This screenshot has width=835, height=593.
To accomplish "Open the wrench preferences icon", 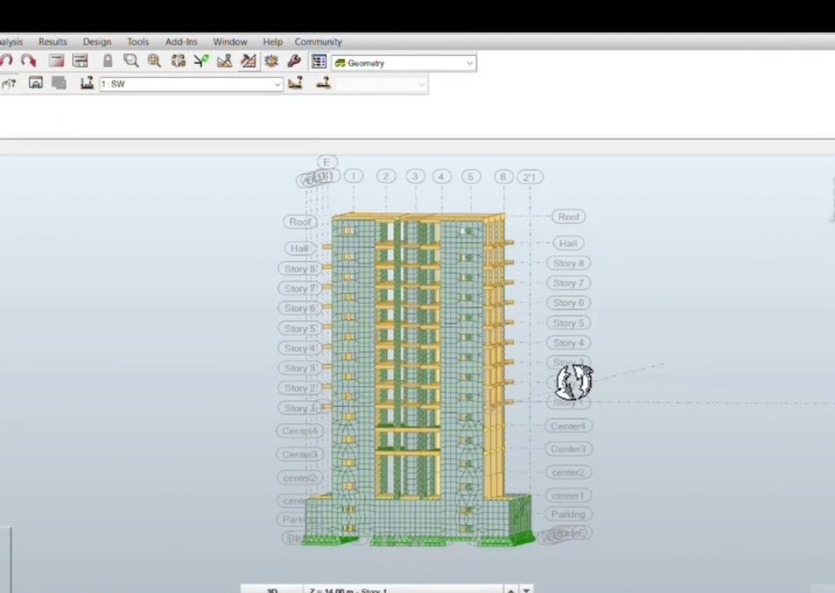I will pyautogui.click(x=294, y=61).
